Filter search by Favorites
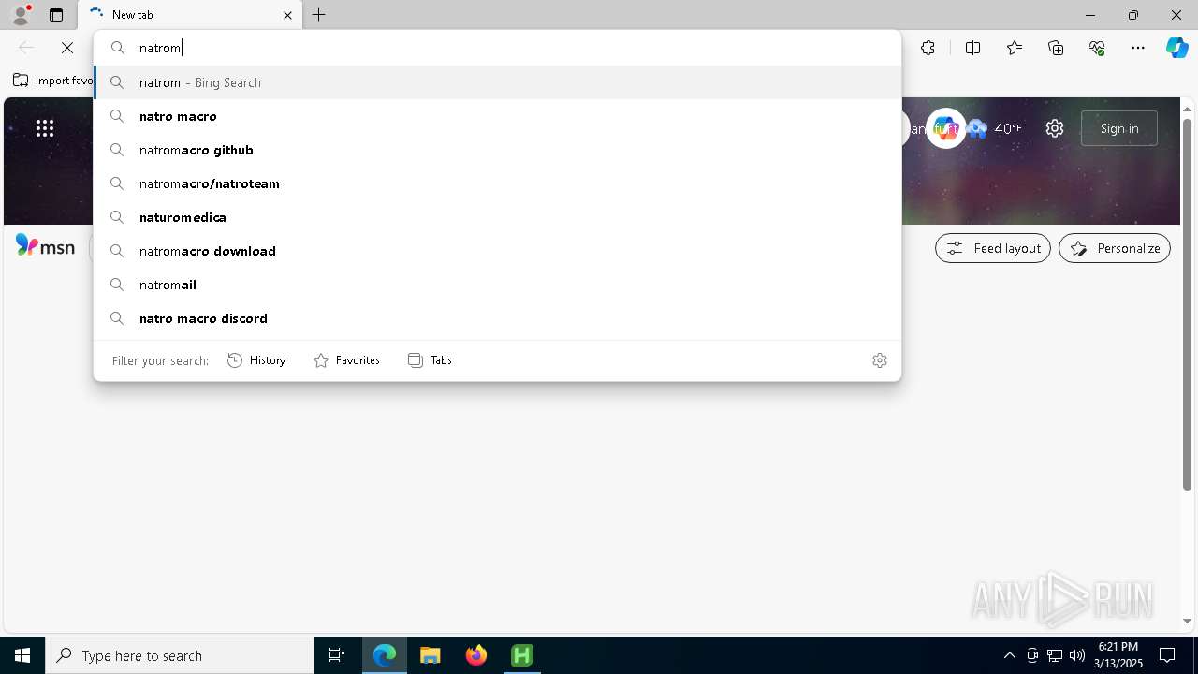The width and height of the screenshot is (1198, 674). click(346, 360)
